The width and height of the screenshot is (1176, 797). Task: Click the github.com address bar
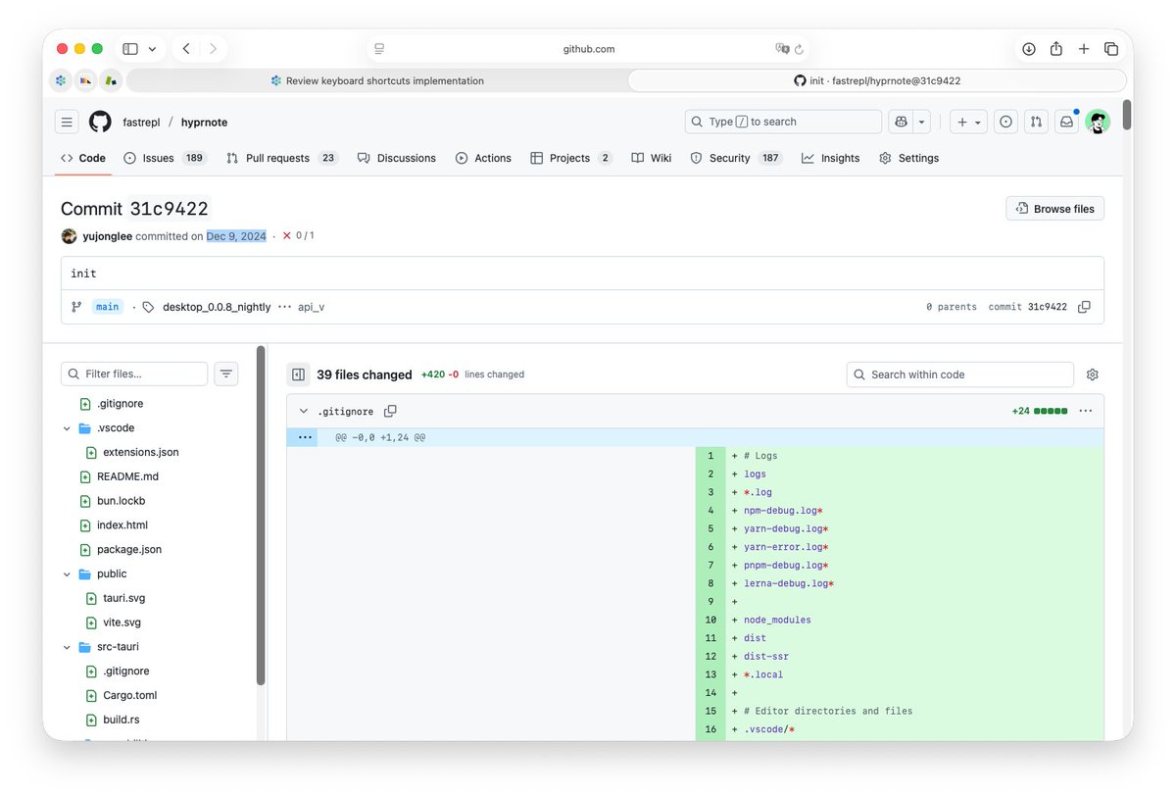tap(589, 49)
